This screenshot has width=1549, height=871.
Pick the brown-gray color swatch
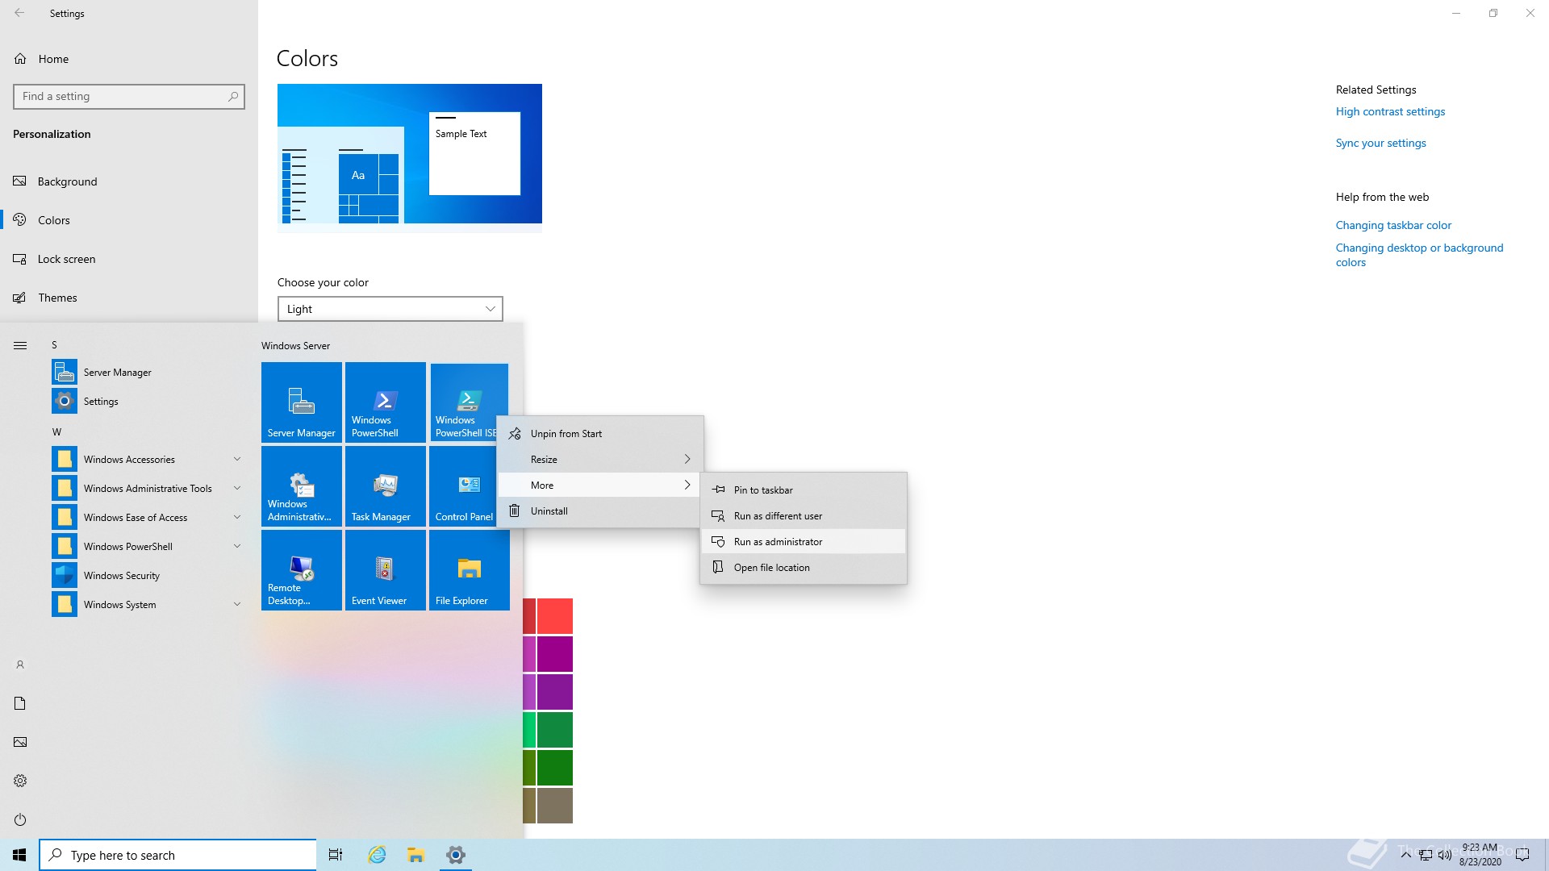pyautogui.click(x=555, y=805)
